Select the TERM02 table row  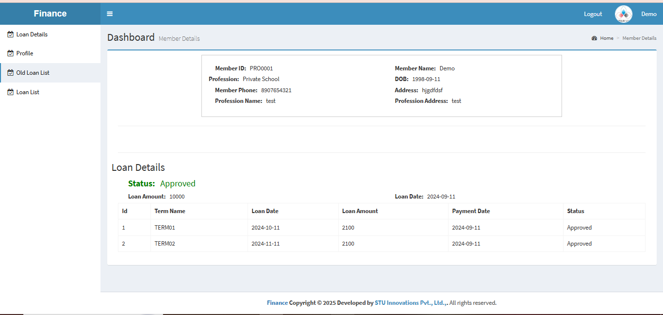coord(165,244)
